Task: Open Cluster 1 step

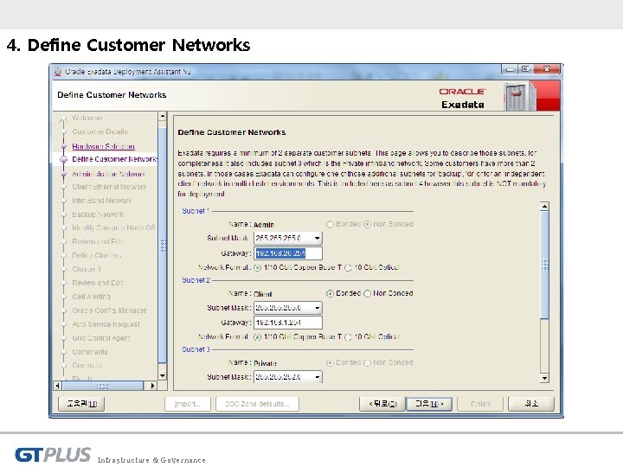Action: [x=87, y=269]
